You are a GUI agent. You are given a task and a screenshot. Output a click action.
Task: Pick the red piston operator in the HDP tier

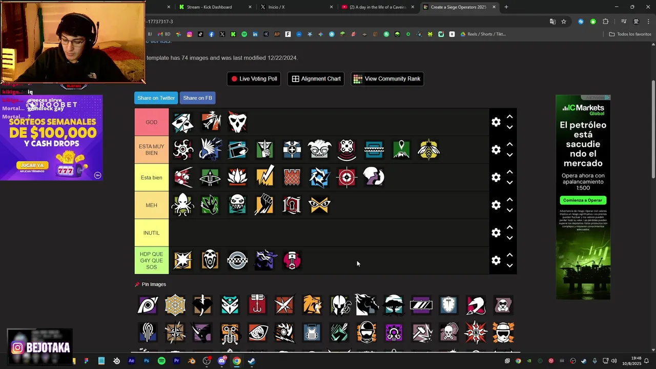pos(292,260)
